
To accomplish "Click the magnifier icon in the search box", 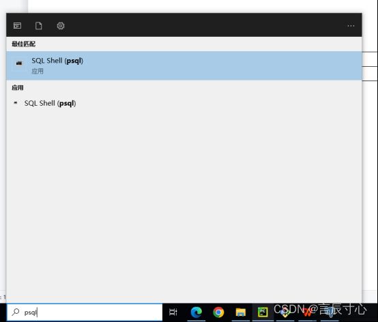I will (16, 312).
